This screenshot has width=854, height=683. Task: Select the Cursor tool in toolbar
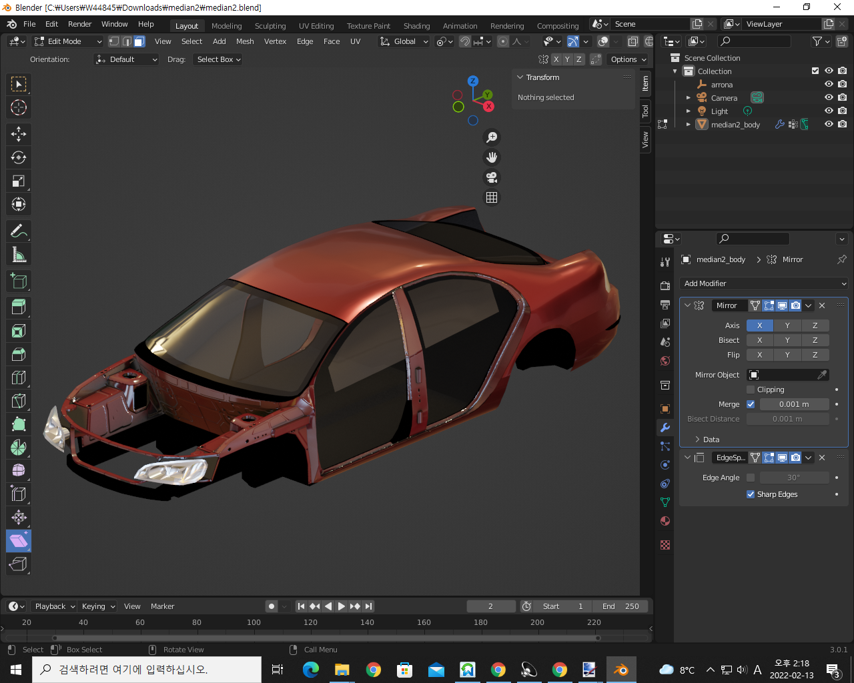[x=19, y=107]
